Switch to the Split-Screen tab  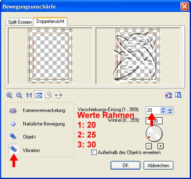click(20, 22)
